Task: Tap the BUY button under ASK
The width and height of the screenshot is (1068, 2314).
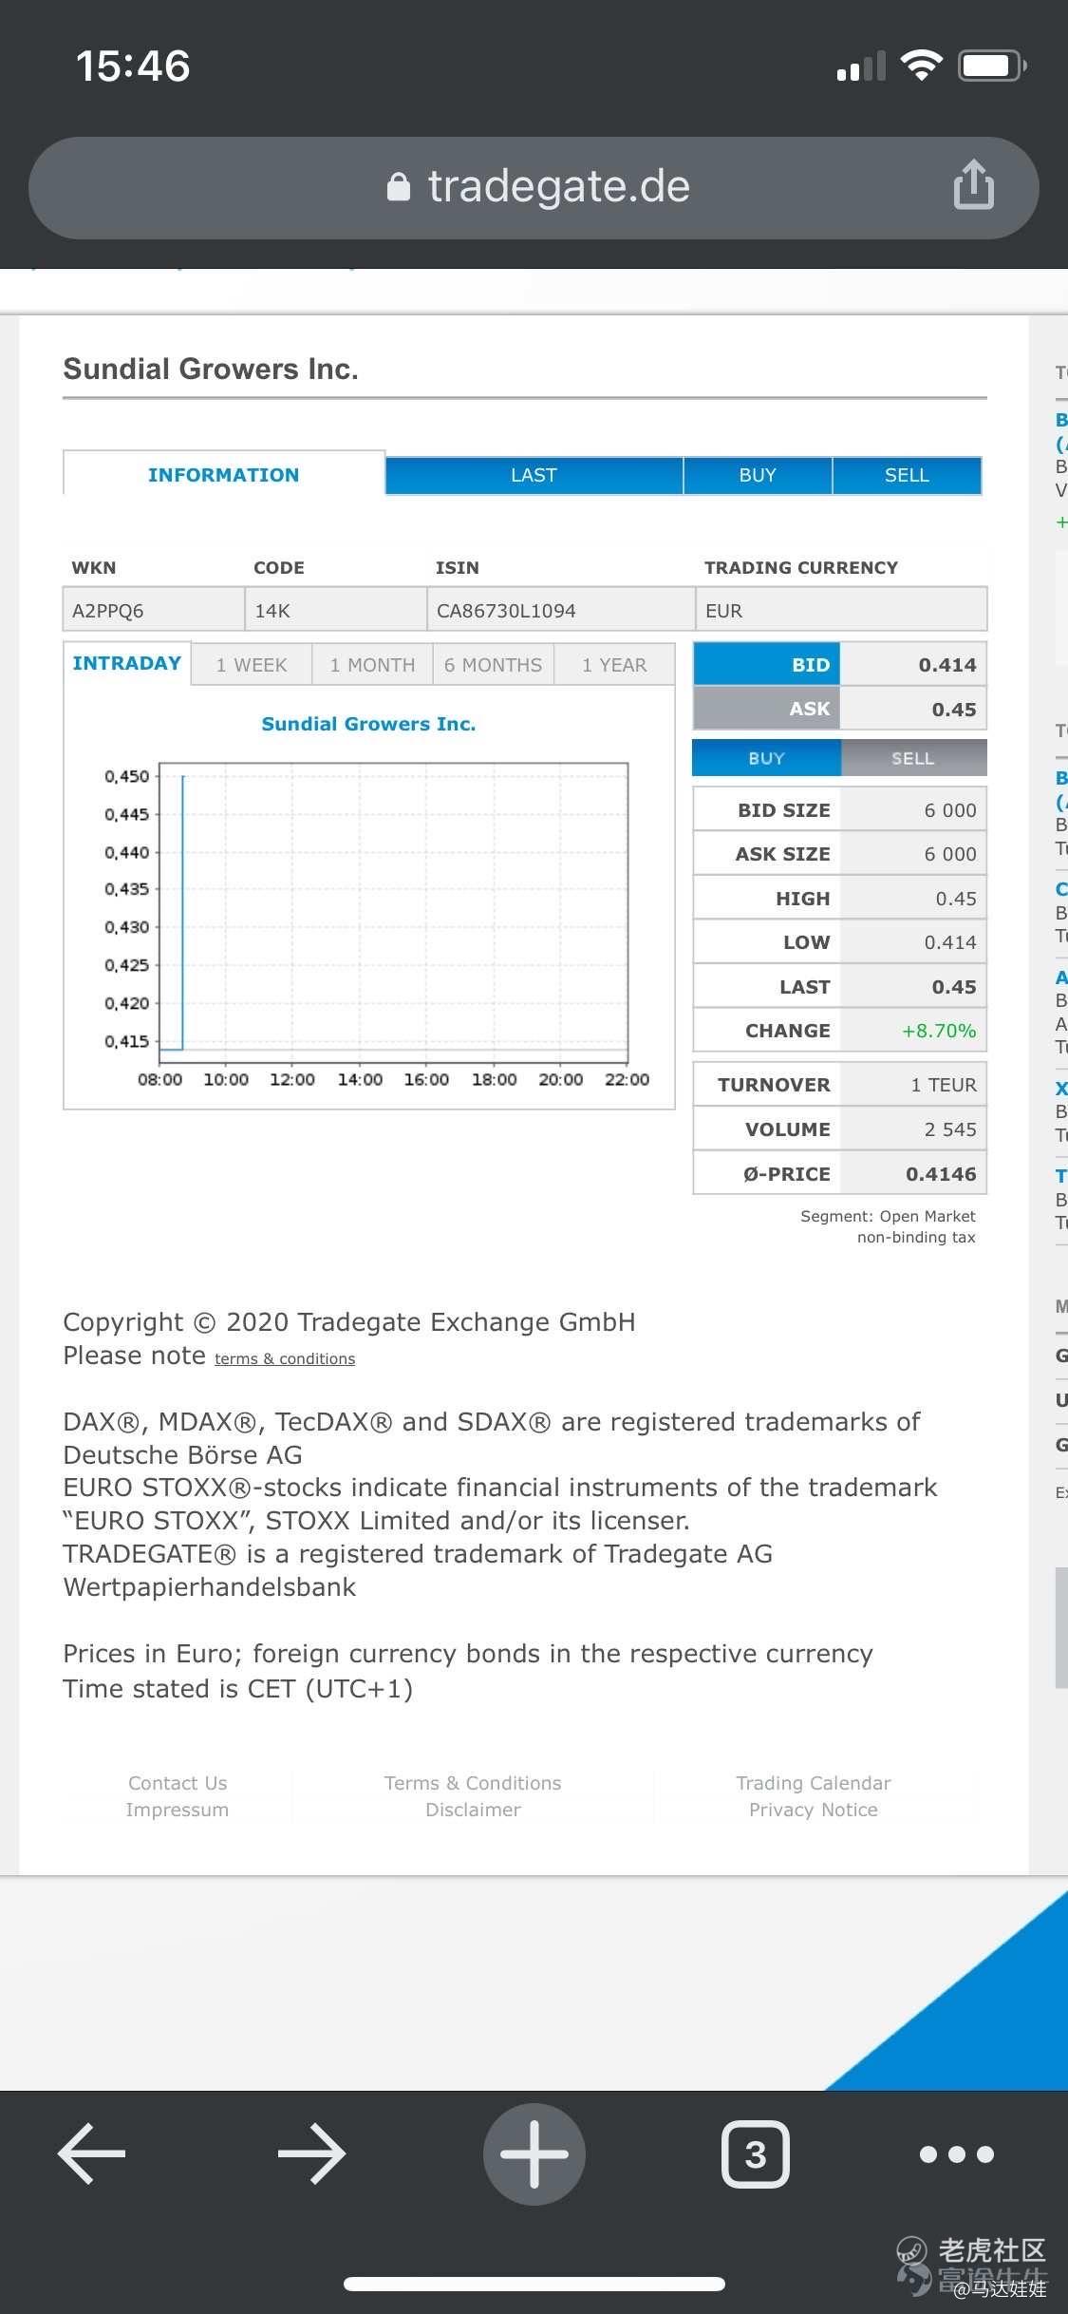Action: click(x=767, y=758)
